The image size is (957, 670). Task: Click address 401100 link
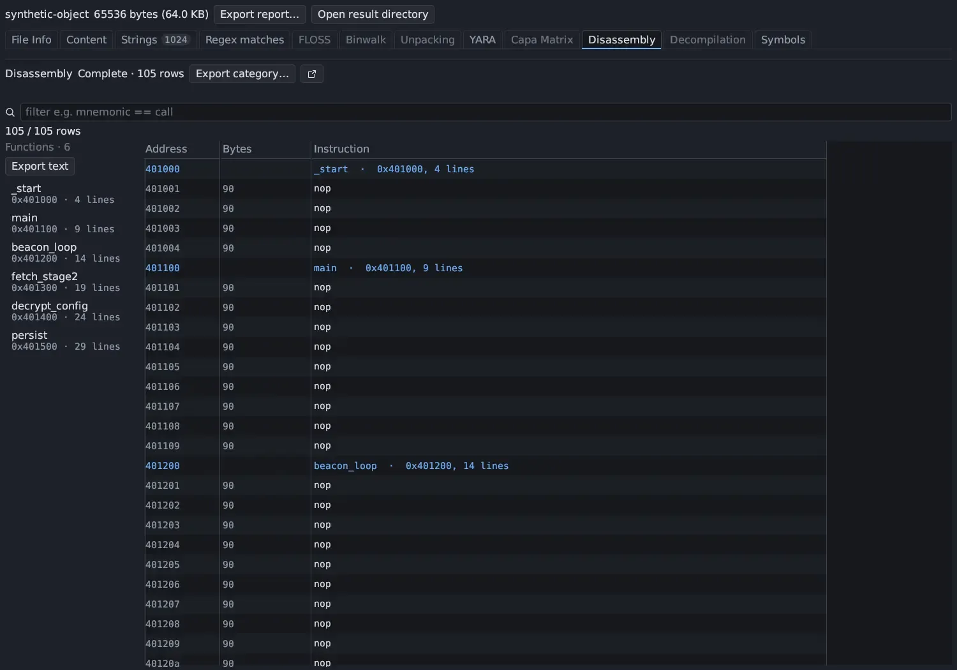pyautogui.click(x=162, y=268)
